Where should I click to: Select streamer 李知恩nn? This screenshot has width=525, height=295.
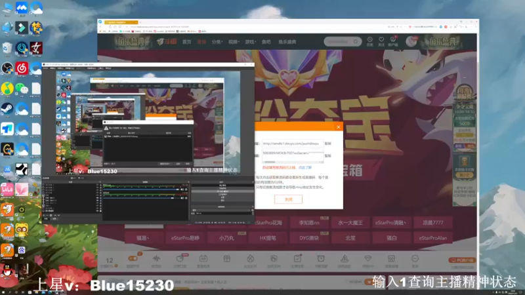pyautogui.click(x=309, y=222)
